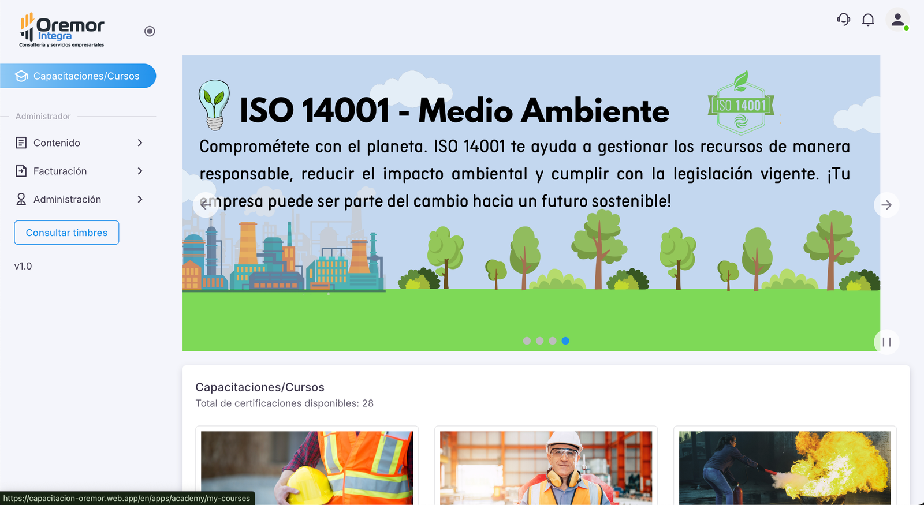Click the Administración person icon
Screen dimensions: 924x505
tap(21, 199)
